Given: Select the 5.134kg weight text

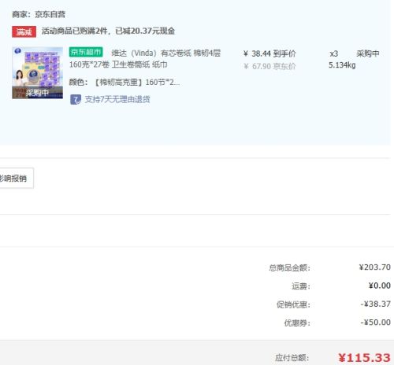Looking at the screenshot, I should 342,65.
